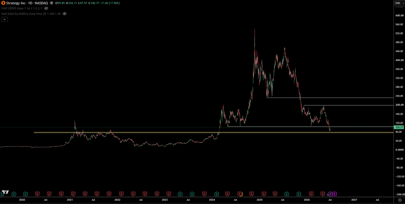
Task: Click the asterisk market status icon beside NASDAQ
Action: point(52,3)
